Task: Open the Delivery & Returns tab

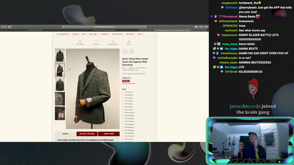Action: [87, 134]
